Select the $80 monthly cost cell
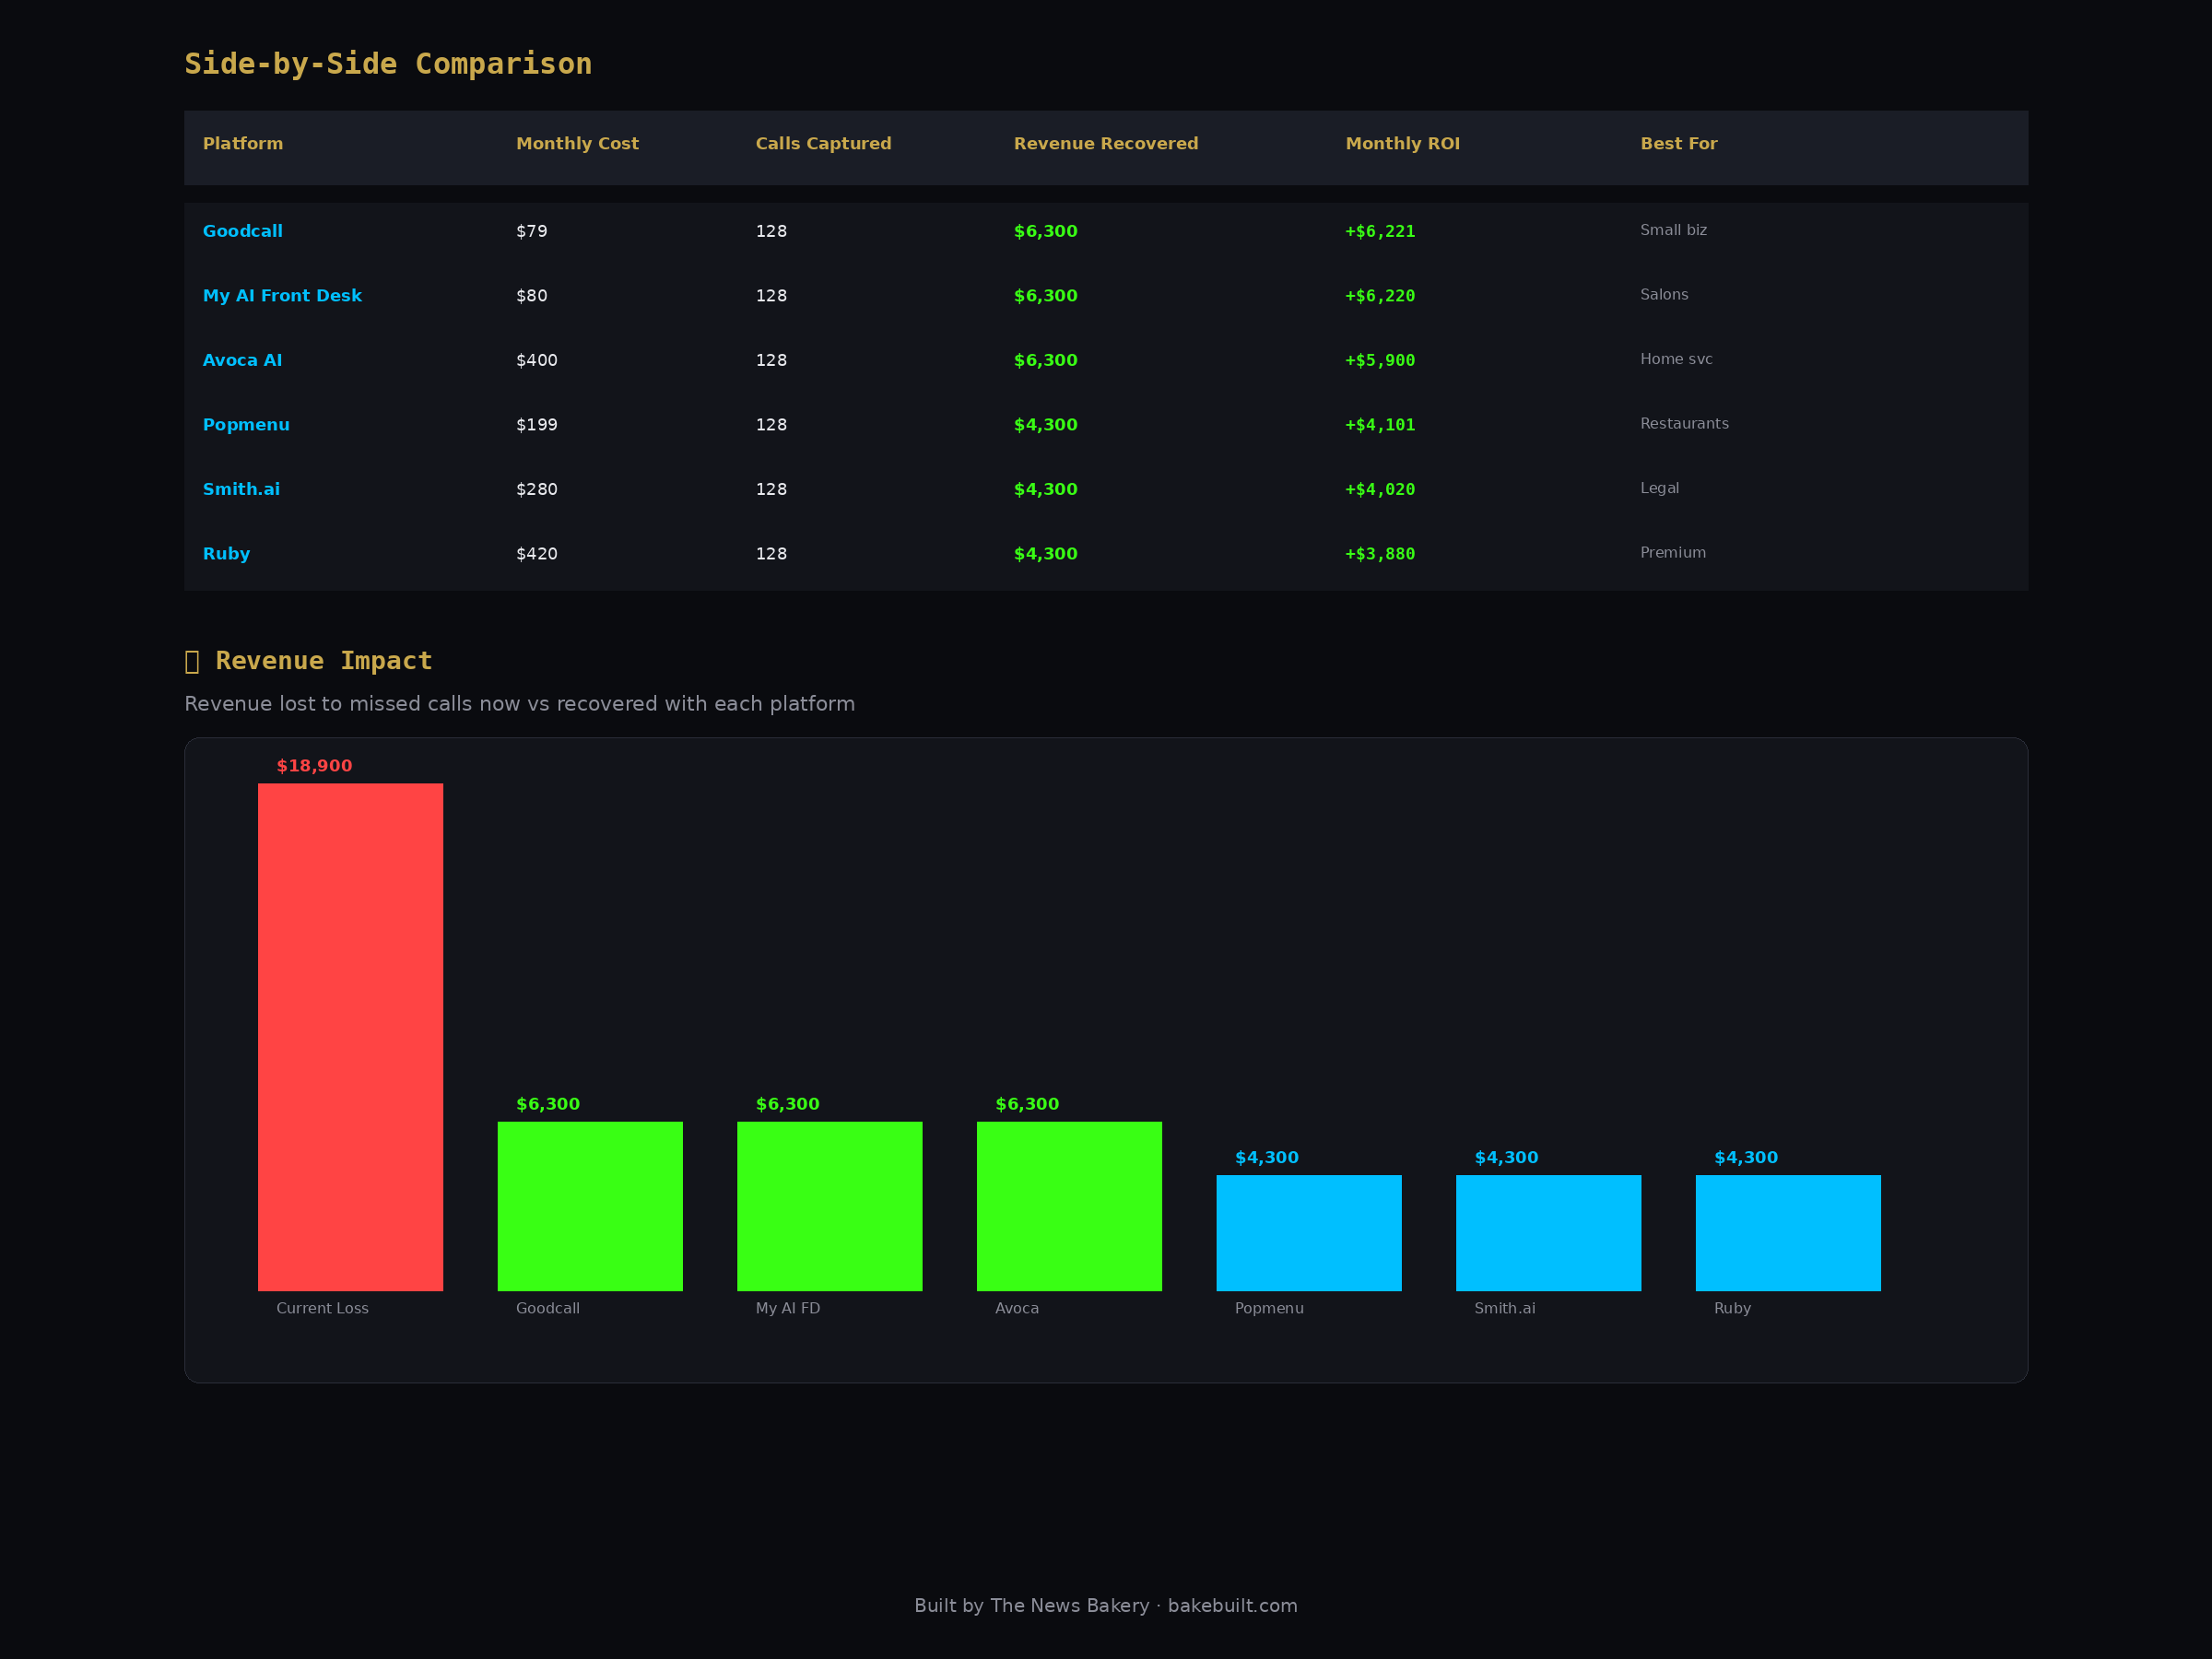The height and width of the screenshot is (1659, 2212). (531, 296)
